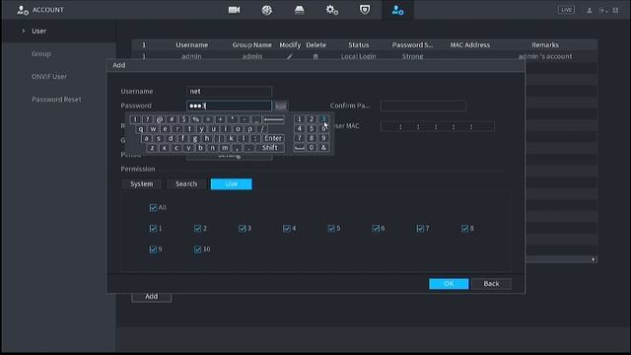Toggle the All channels checkbox
Viewport: 631px width, 355px height.
click(x=153, y=208)
